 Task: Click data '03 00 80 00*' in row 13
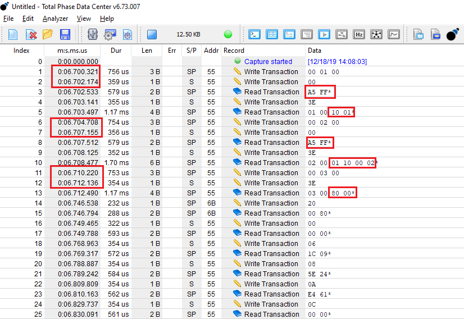[331, 193]
